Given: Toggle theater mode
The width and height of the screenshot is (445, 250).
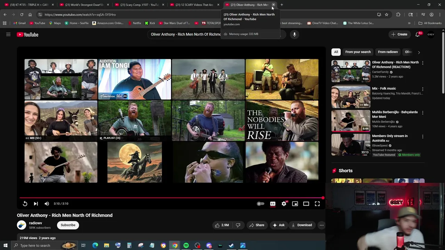Looking at the screenshot, I should click(x=306, y=204).
